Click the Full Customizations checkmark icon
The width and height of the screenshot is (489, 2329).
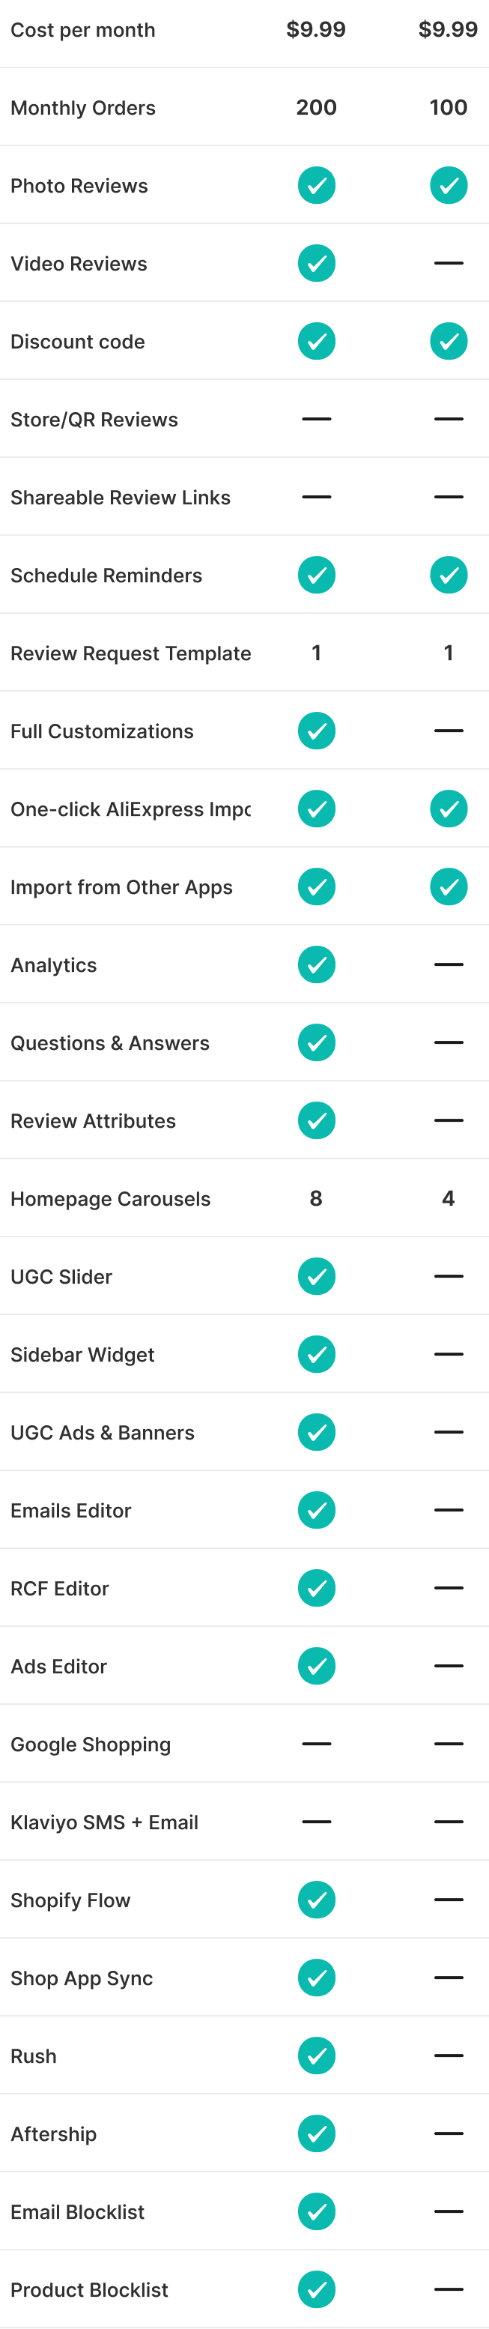(x=316, y=731)
